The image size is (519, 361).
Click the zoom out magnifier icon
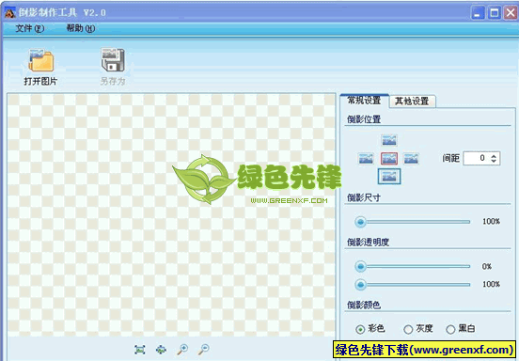(x=204, y=349)
